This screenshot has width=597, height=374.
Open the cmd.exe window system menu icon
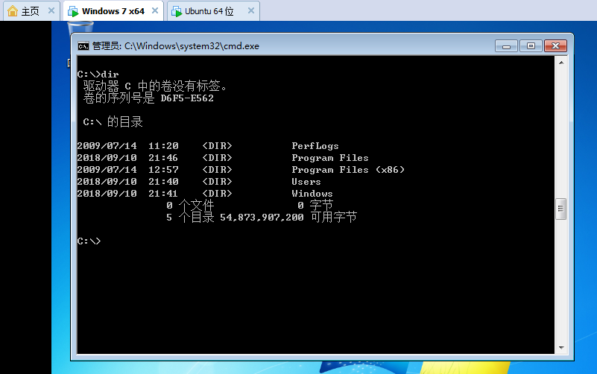(x=83, y=46)
